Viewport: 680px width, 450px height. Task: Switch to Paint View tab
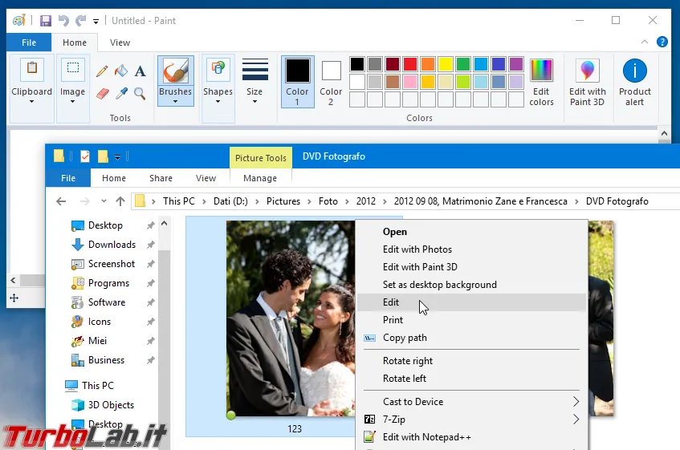(x=120, y=43)
